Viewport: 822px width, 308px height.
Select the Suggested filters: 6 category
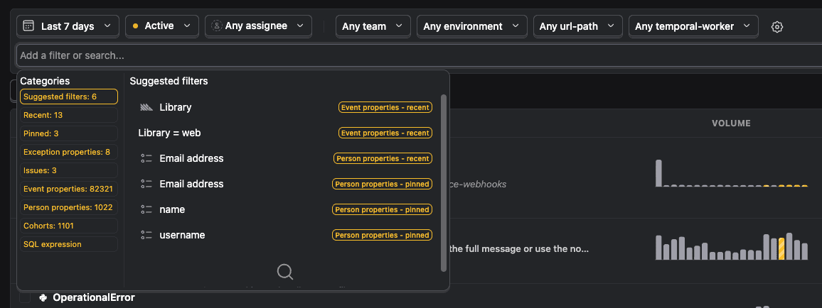(69, 97)
